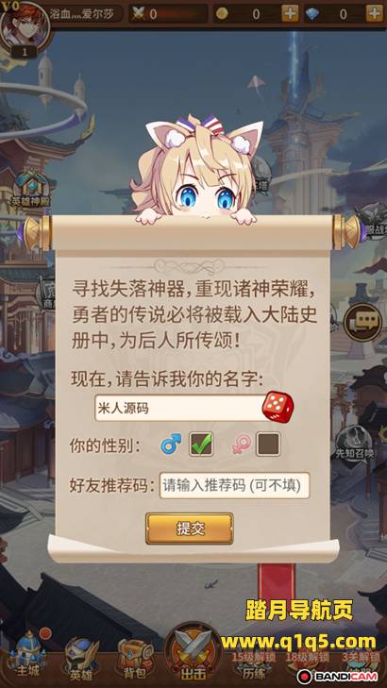This screenshot has width=387, height=688.
Task: Open the 主城 main city tab
Action: 27,658
